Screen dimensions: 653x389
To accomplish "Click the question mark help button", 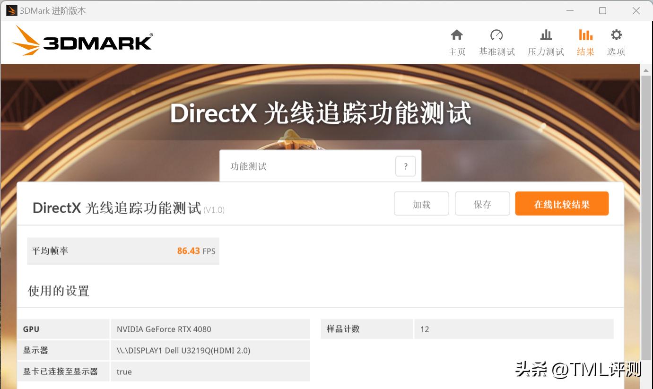I will 405,166.
